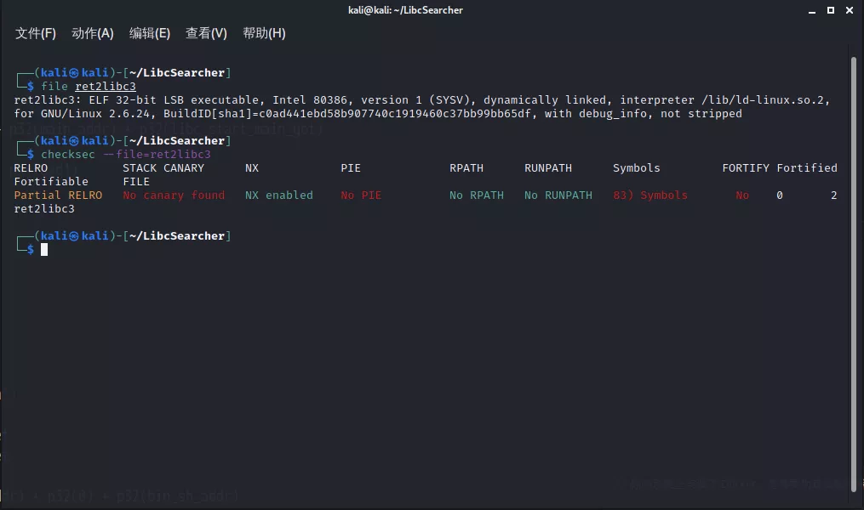
Task: Click the 'Fortified' column header
Action: (x=807, y=167)
